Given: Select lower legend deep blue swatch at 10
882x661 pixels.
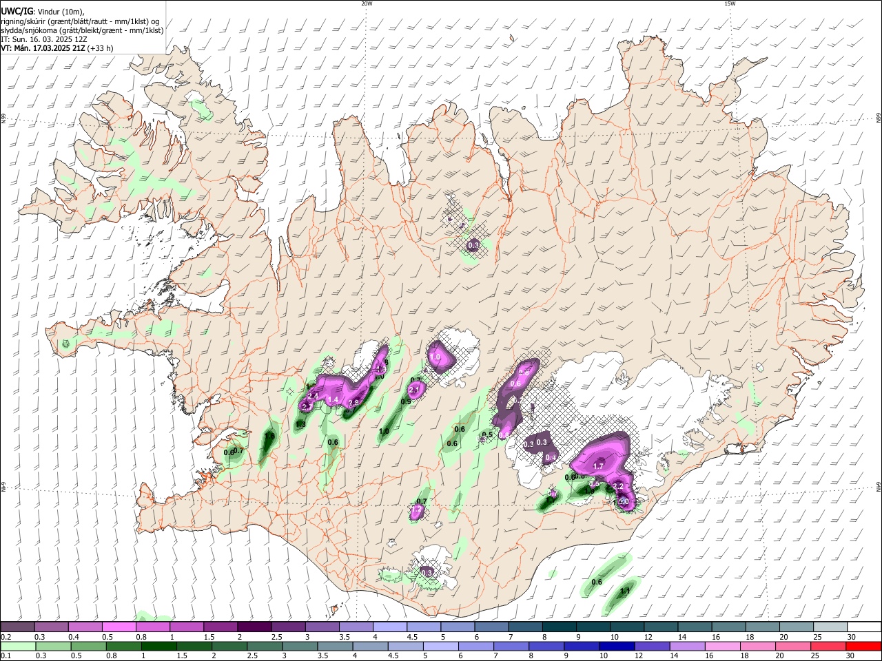Looking at the screenshot, I should tap(615, 646).
